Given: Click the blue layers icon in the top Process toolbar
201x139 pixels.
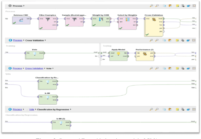Looking at the screenshot, I should coord(188,6).
